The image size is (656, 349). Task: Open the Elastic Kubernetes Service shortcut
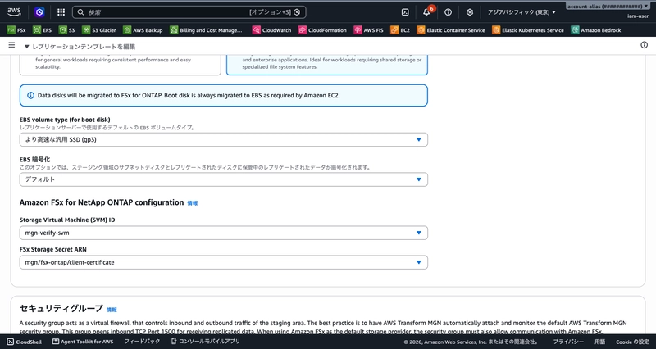pyautogui.click(x=528, y=30)
